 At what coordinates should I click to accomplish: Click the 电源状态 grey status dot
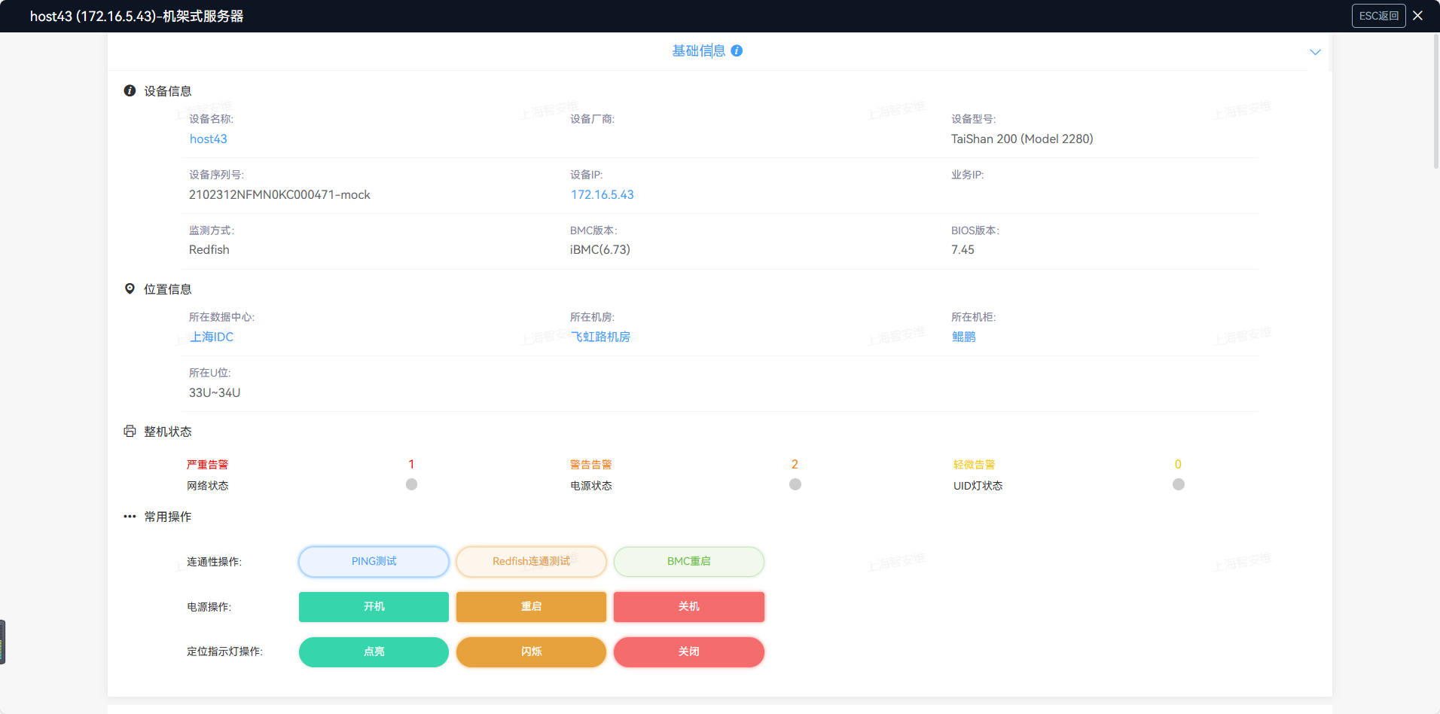795,484
